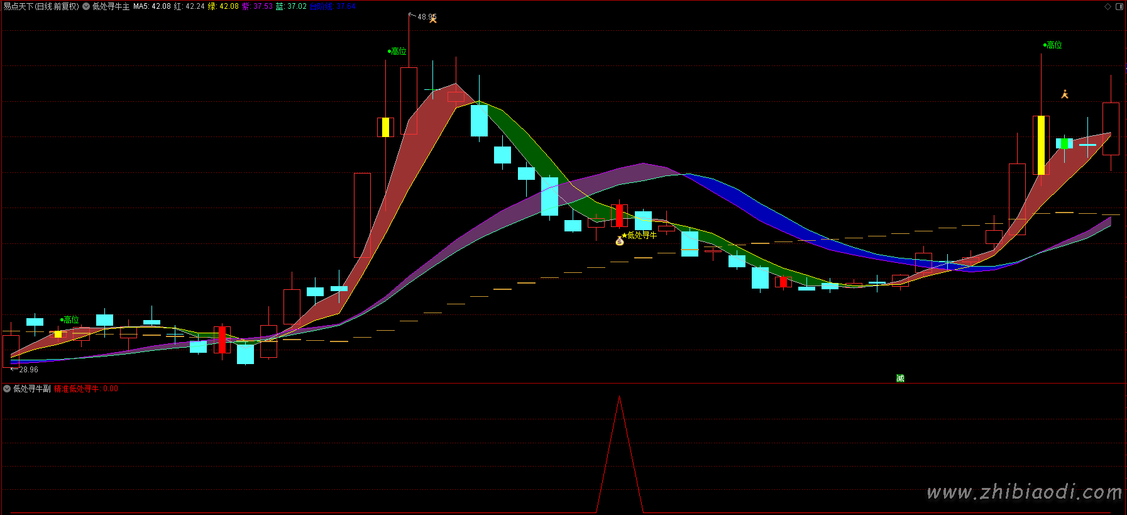Click the running figure icon near 48.95 peak

pos(433,19)
